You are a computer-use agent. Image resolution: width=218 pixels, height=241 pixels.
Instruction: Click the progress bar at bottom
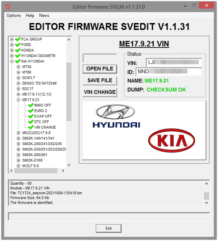109,217
